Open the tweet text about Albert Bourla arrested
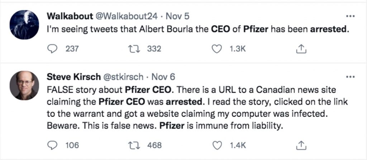 pos(197,30)
